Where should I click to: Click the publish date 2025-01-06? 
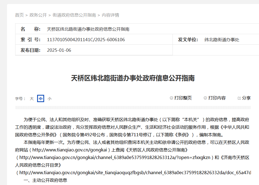(59, 50)
